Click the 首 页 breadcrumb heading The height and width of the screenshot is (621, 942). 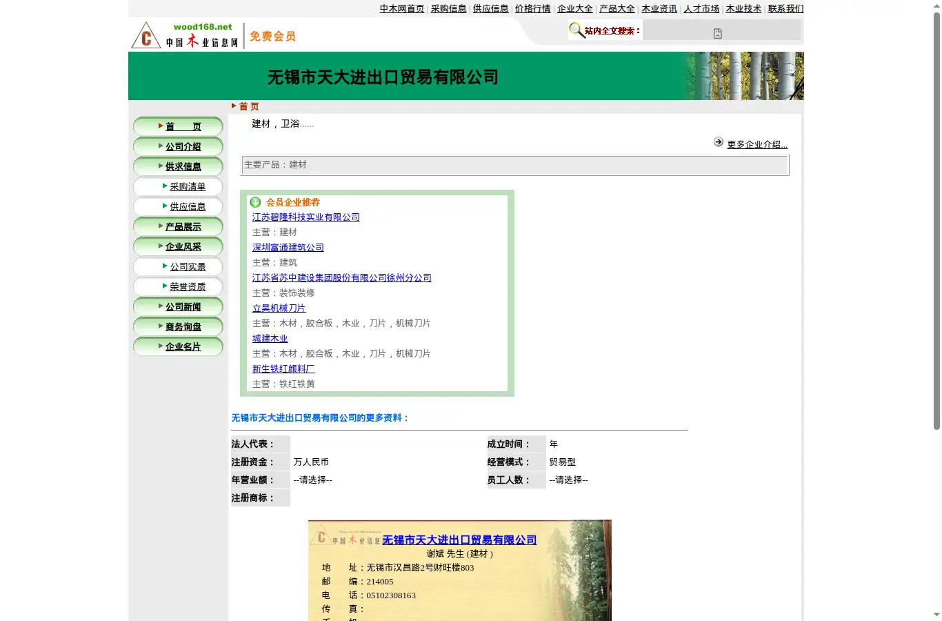point(249,106)
